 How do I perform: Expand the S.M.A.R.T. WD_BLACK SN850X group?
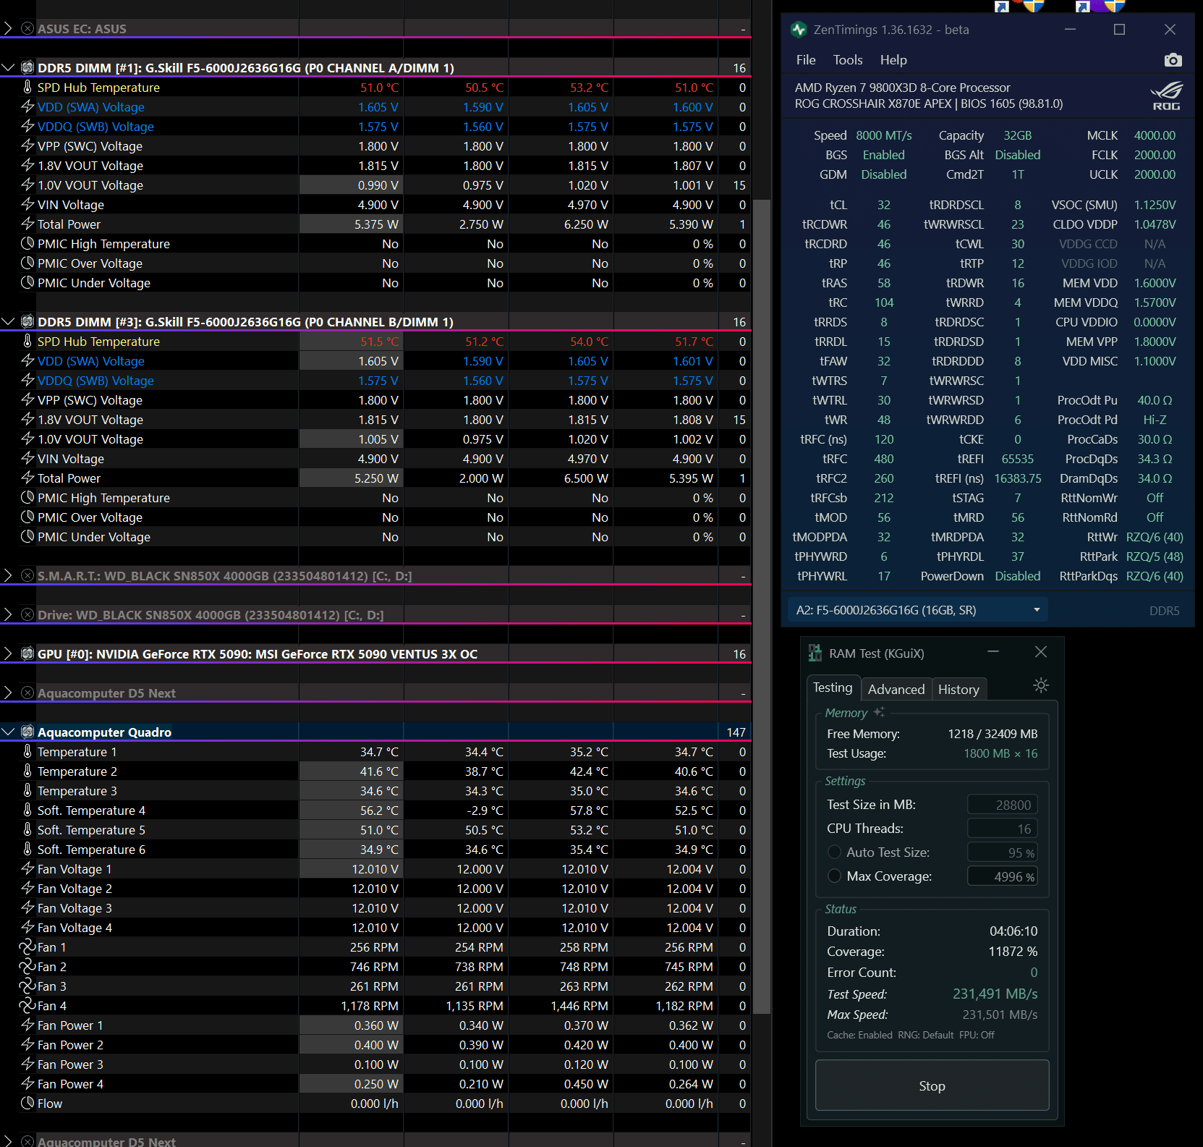click(8, 575)
